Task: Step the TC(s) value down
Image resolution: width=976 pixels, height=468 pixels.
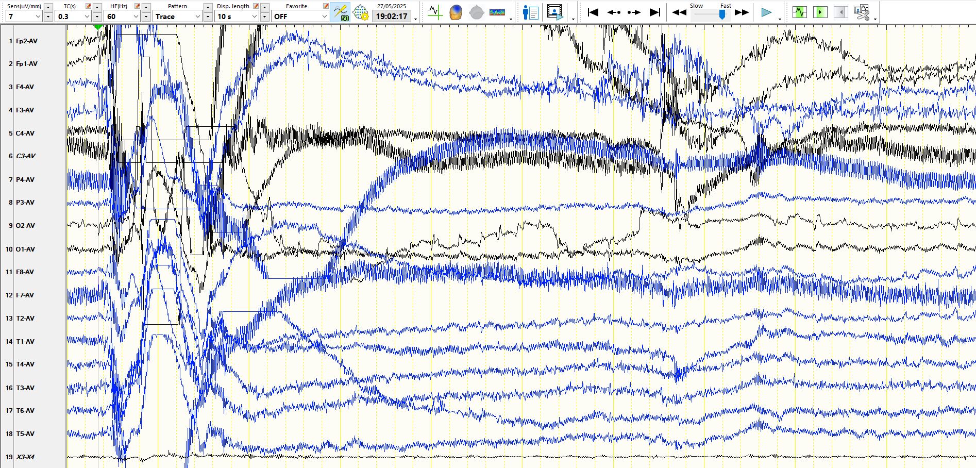Action: pyautogui.click(x=97, y=17)
